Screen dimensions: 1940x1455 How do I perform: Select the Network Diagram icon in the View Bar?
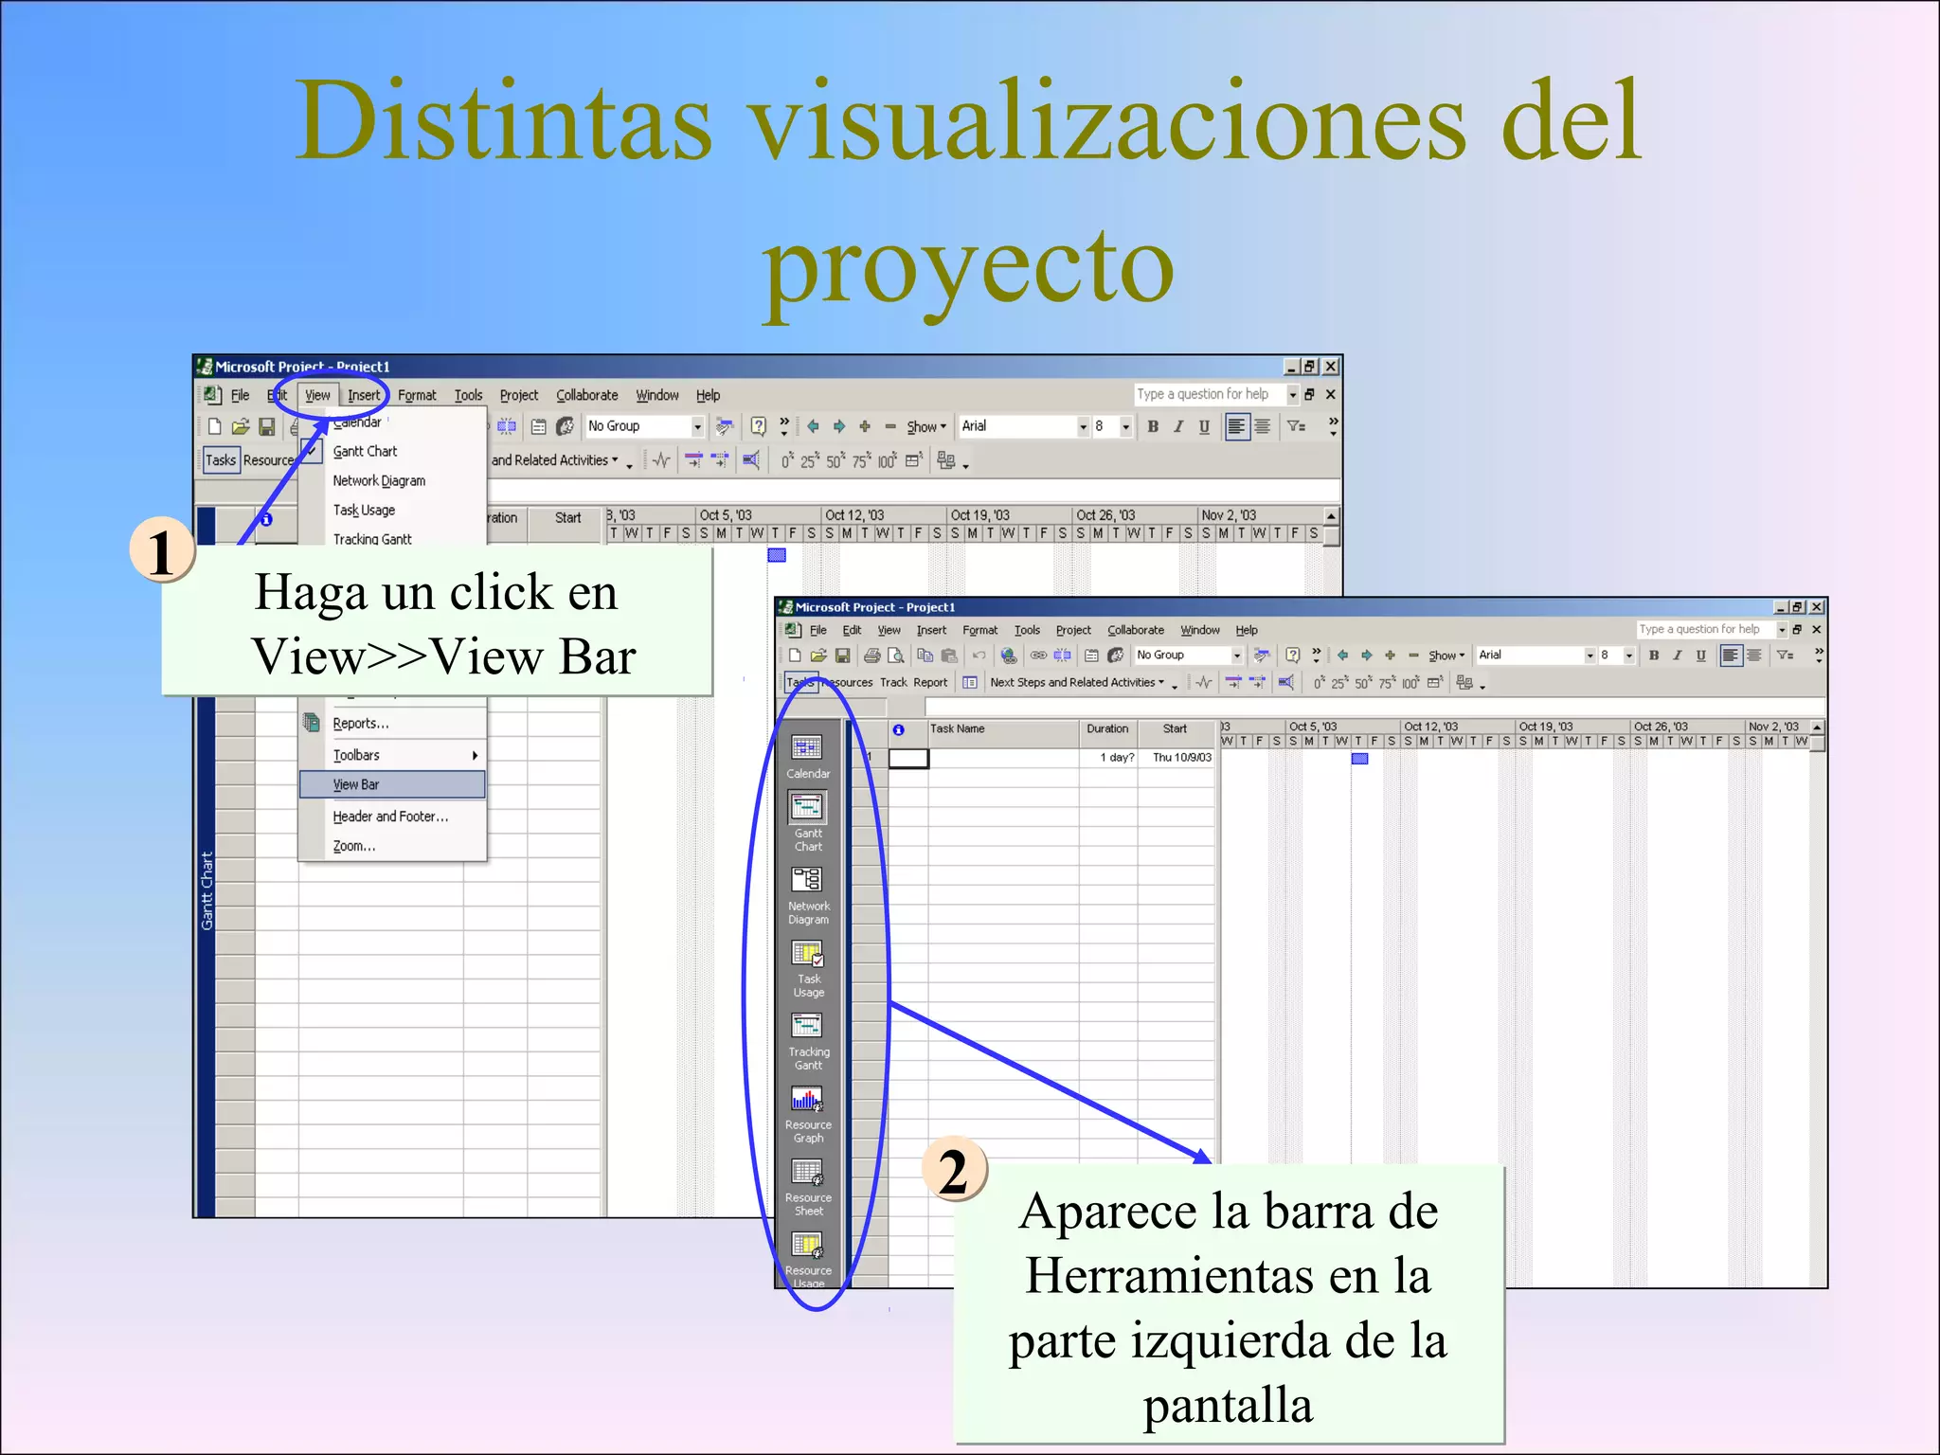click(x=807, y=880)
